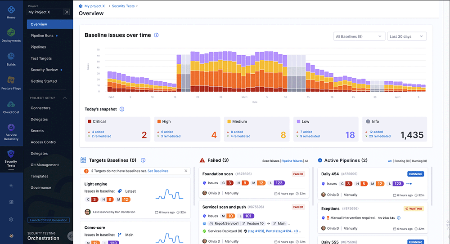Select Security Review in the side menu
This screenshot has height=244, width=450.
(44, 70)
